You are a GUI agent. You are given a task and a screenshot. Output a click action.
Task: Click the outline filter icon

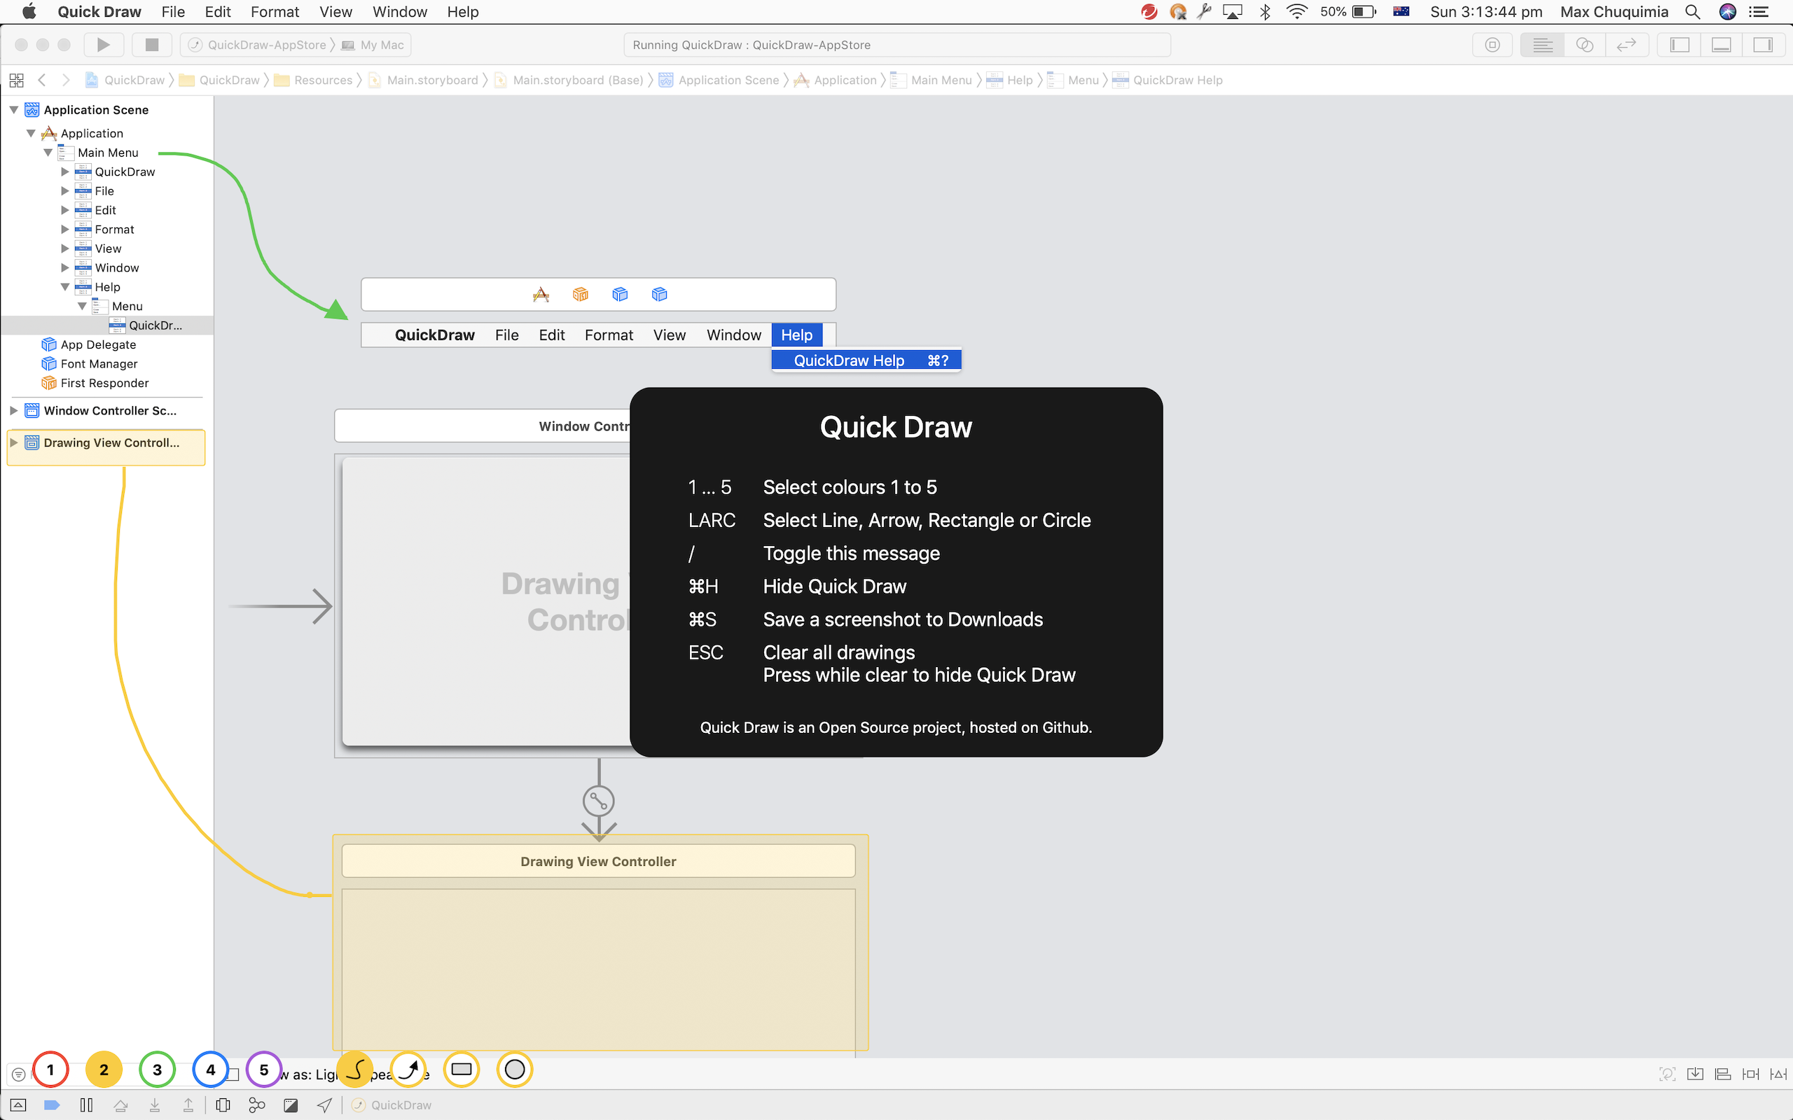pos(18,1073)
